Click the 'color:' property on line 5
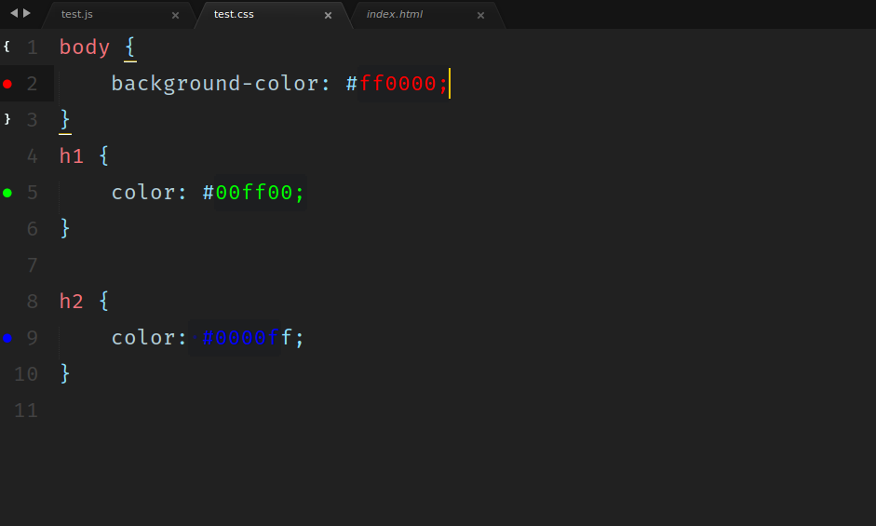 149,193
